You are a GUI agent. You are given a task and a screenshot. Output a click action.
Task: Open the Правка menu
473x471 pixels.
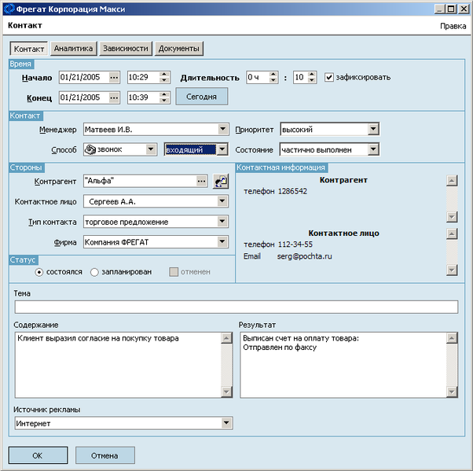pos(453,26)
